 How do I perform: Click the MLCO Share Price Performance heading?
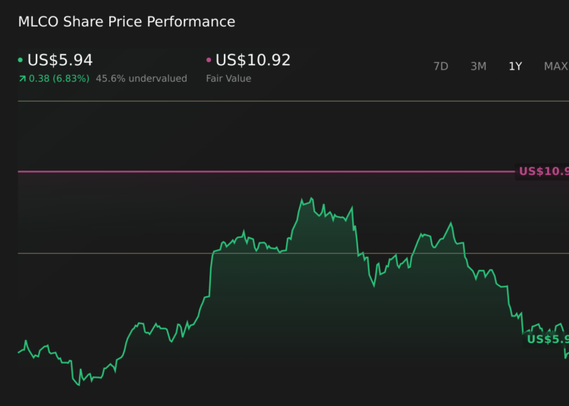pyautogui.click(x=127, y=22)
